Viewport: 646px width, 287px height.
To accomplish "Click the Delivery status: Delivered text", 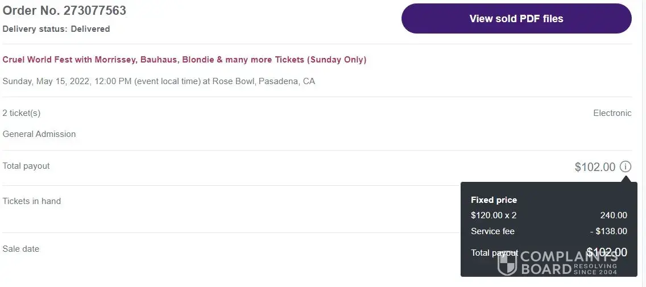I will (x=56, y=29).
